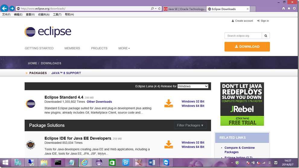Open the 帮助(H) menu
The width and height of the screenshot is (299, 168).
pos(69,14)
